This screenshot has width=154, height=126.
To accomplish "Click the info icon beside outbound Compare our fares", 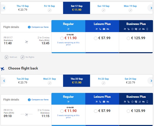I will (x=29, y=27).
